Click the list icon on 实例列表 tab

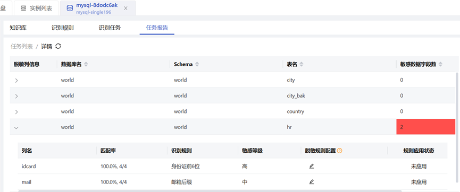pos(23,8)
